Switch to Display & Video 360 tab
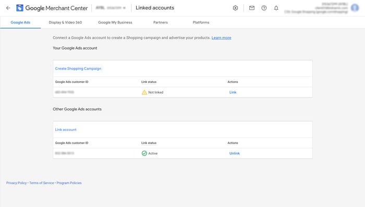Image resolution: width=365 pixels, height=207 pixels. tap(65, 22)
